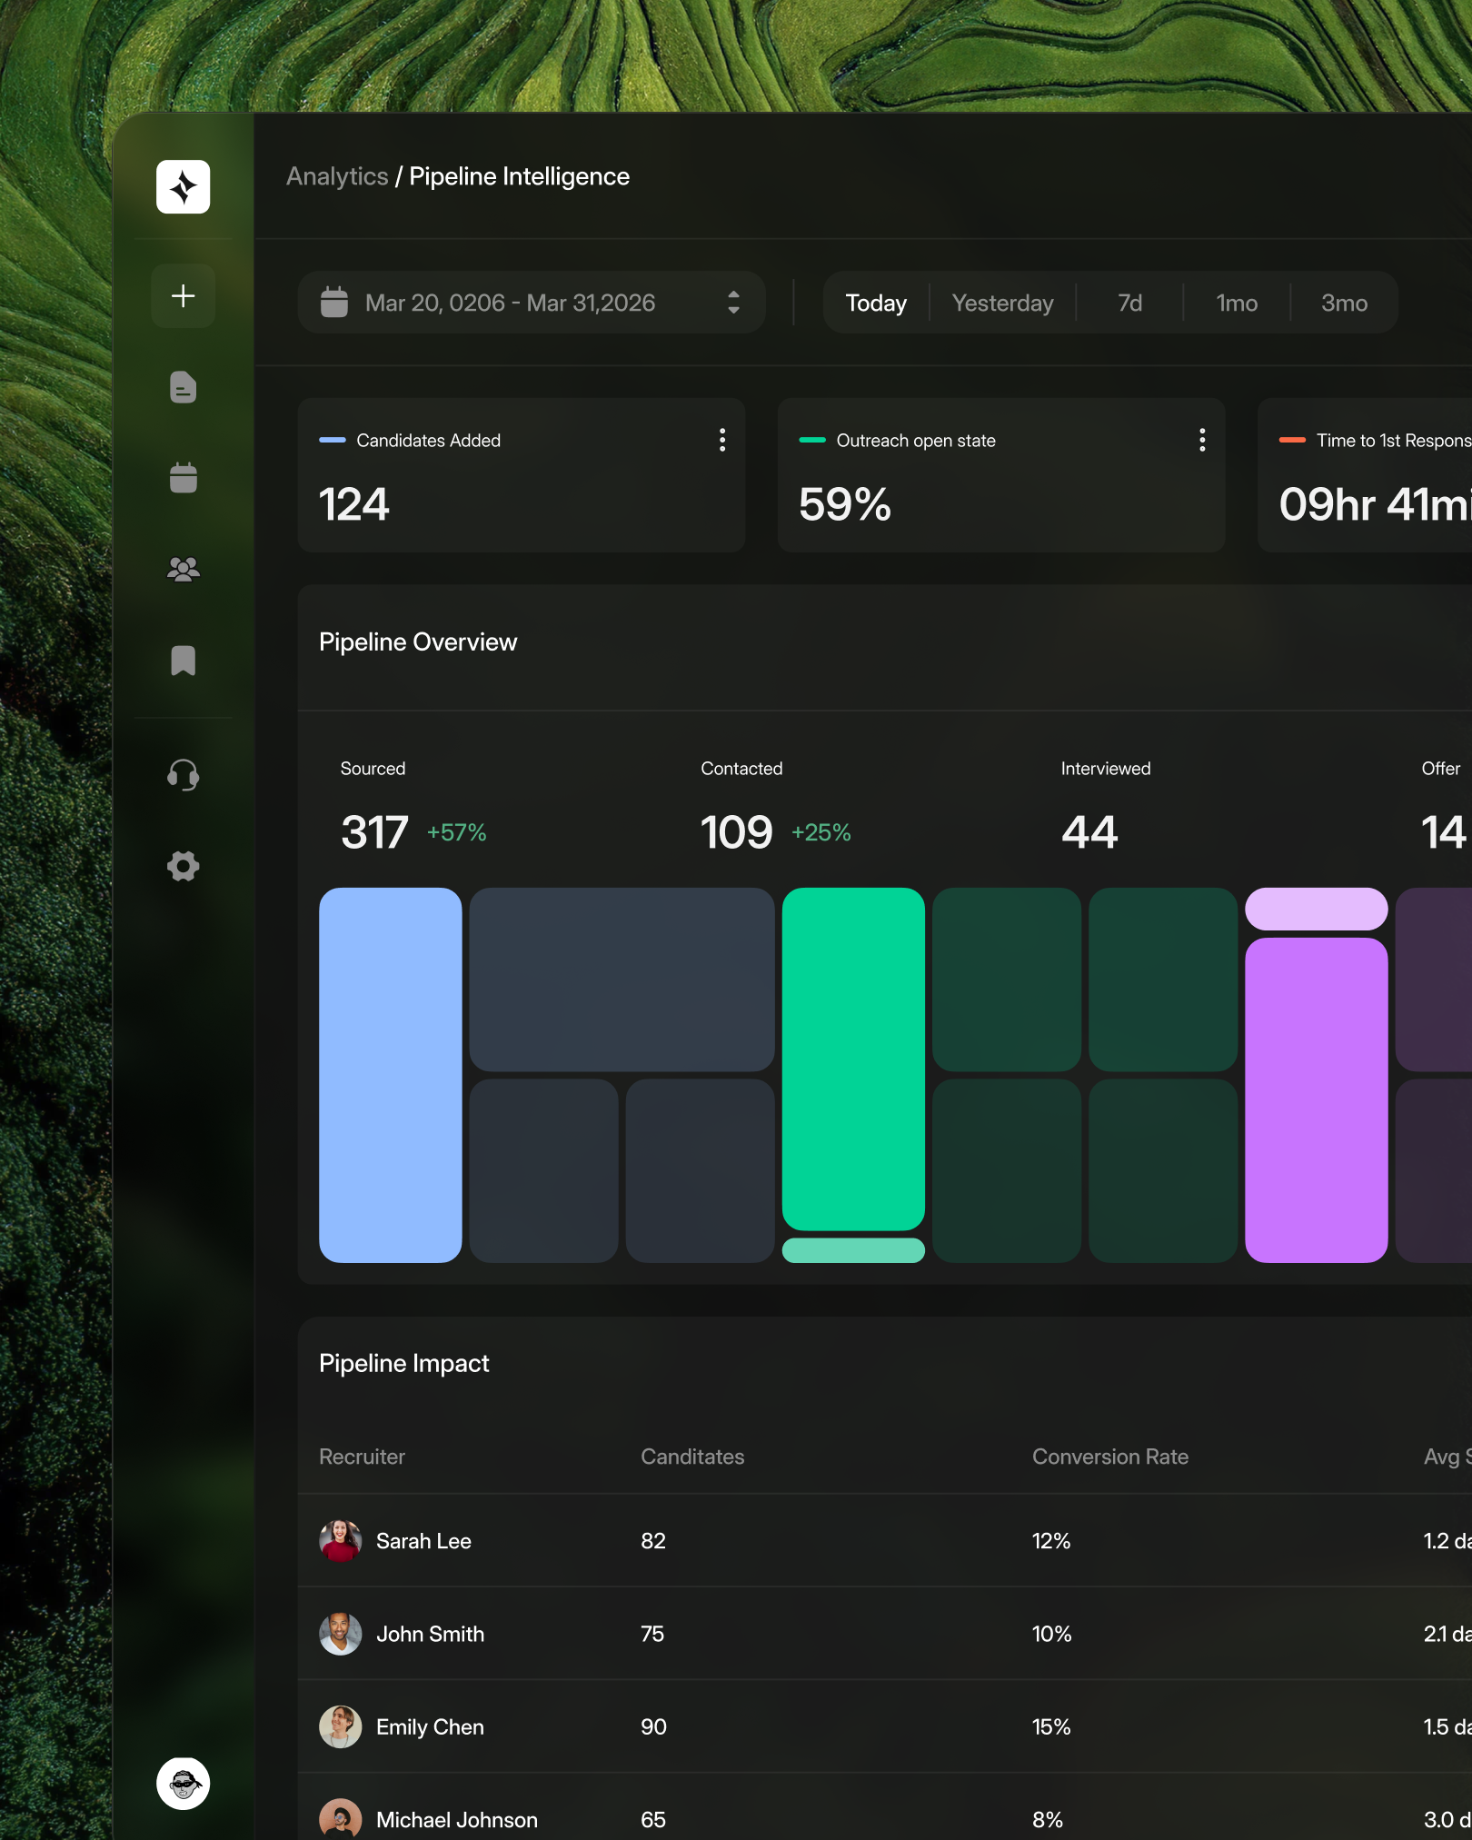The image size is (1472, 1840).
Task: Open the headset support icon
Action: [x=183, y=775]
